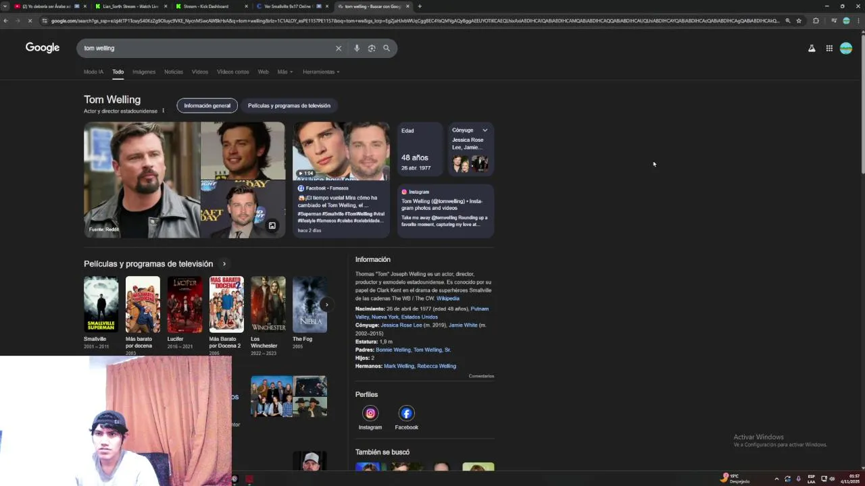
Task: Close the 'tom welling' browser tab
Action: point(407,6)
